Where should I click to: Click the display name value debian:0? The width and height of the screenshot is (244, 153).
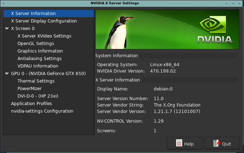coord(163,89)
